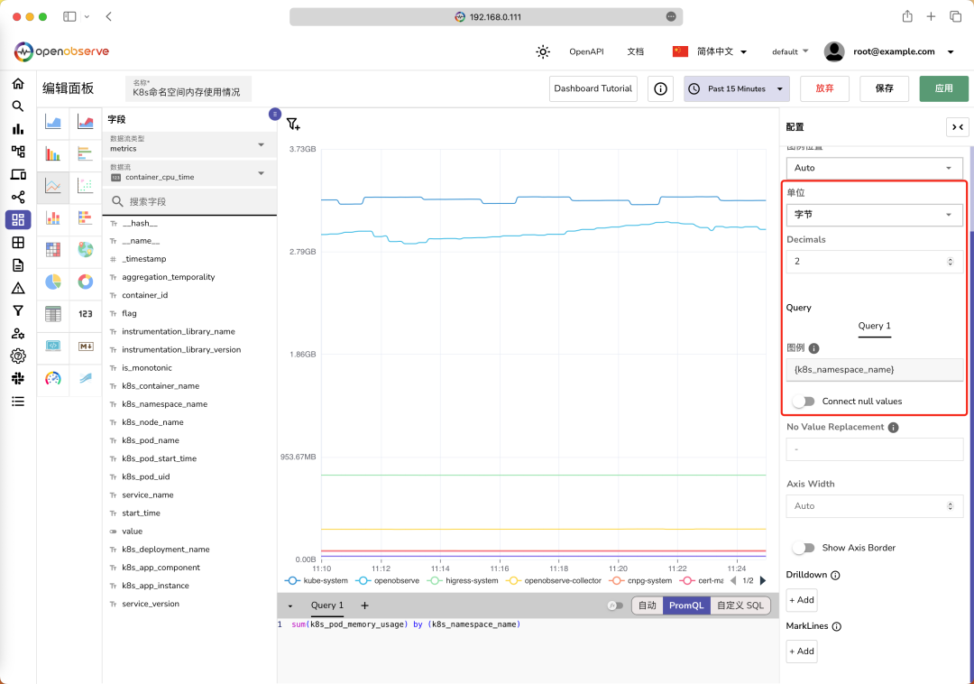
Task: Toggle the query editor function switch
Action: [615, 605]
